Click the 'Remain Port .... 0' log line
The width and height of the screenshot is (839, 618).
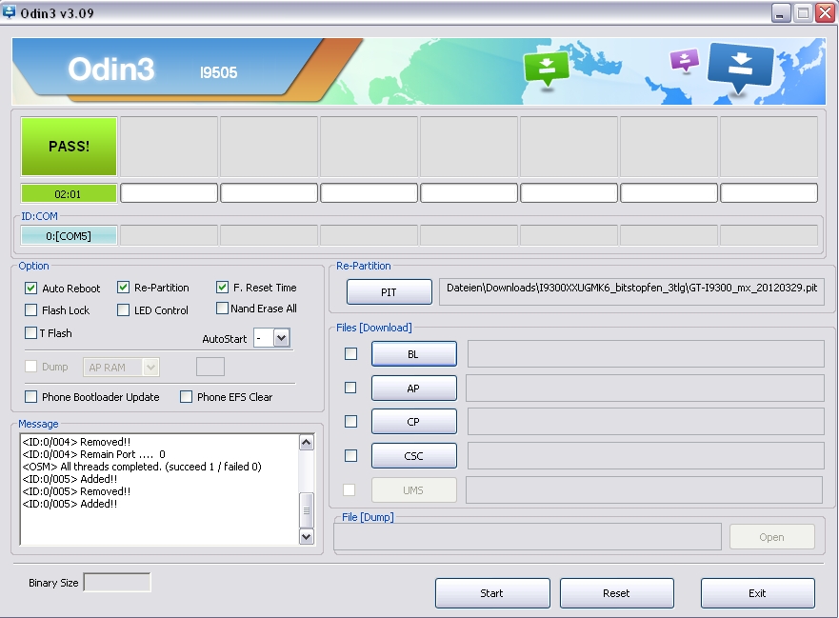(93, 454)
